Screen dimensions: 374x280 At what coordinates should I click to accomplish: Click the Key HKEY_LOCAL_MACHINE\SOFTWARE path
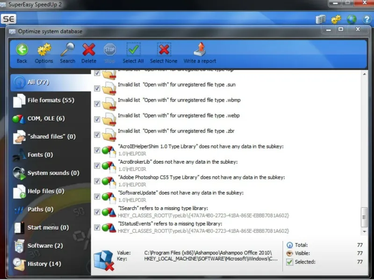[211, 259]
